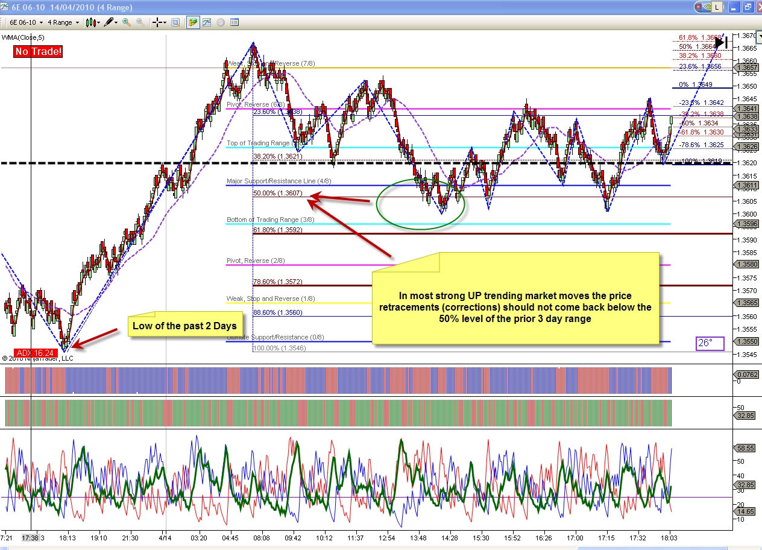762x550 pixels.
Task: Click the grayed dollar strategies icon
Action: pyautogui.click(x=221, y=22)
